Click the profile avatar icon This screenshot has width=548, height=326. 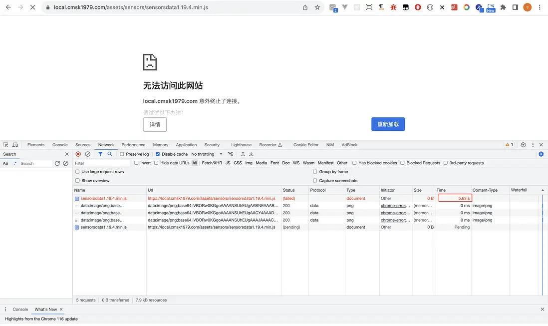(528, 7)
